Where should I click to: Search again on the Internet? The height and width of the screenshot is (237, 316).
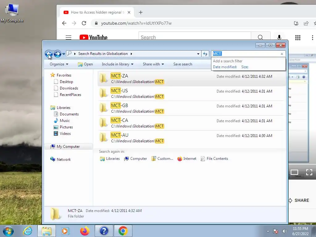[x=187, y=159]
